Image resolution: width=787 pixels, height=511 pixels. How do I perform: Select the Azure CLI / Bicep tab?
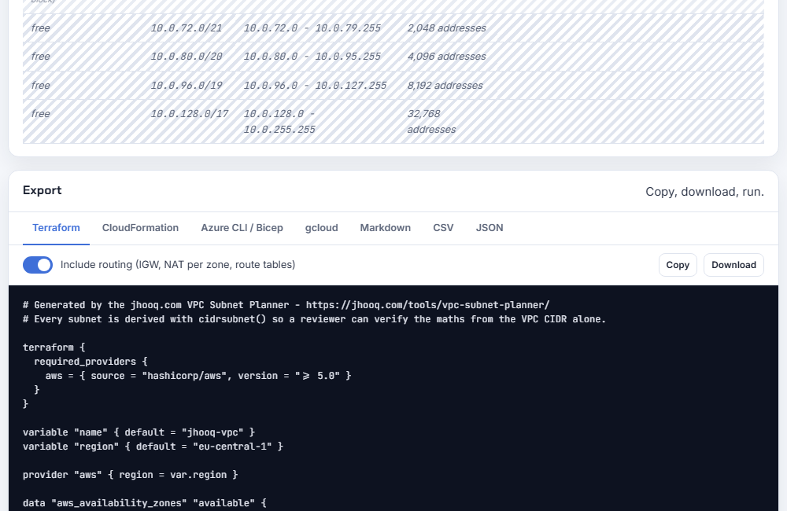[242, 228]
